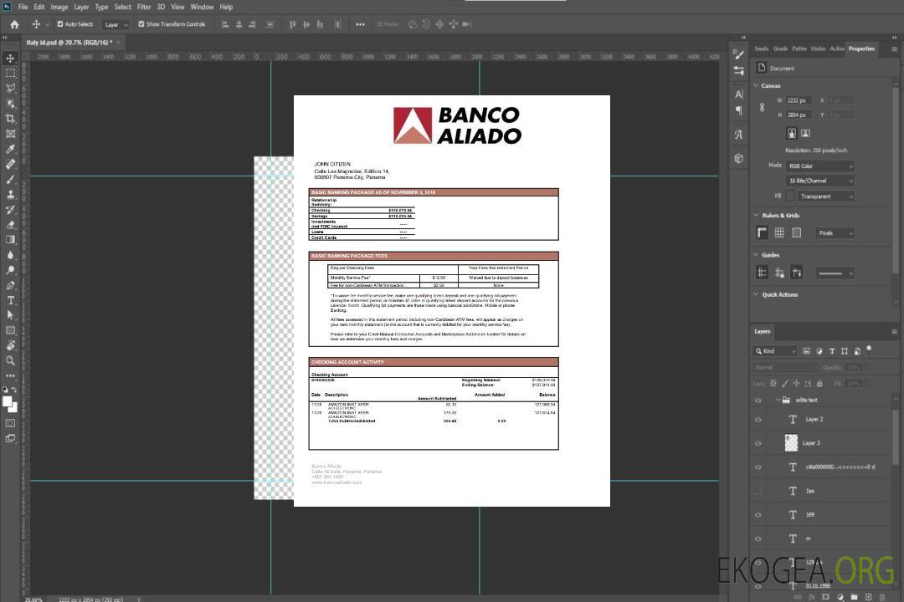904x602 pixels.
Task: Toggle Show Transform Controls checkbox
Action: pos(141,24)
